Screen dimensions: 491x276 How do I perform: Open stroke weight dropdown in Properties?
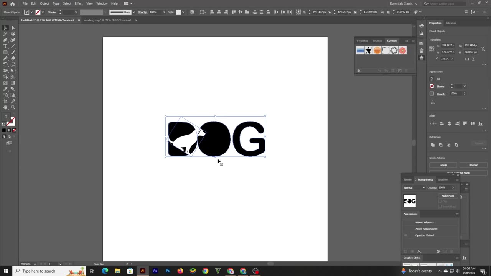(x=465, y=86)
